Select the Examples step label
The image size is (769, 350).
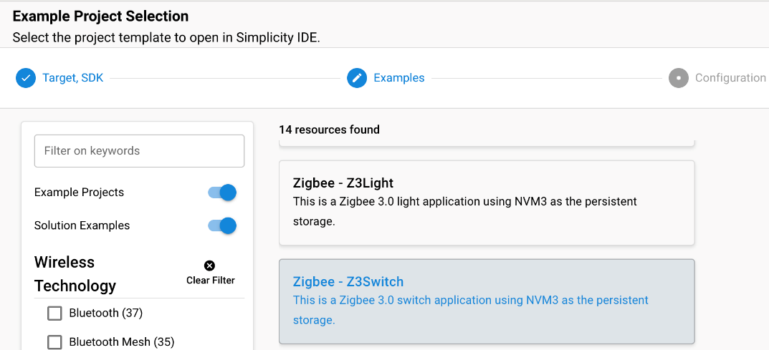point(398,78)
